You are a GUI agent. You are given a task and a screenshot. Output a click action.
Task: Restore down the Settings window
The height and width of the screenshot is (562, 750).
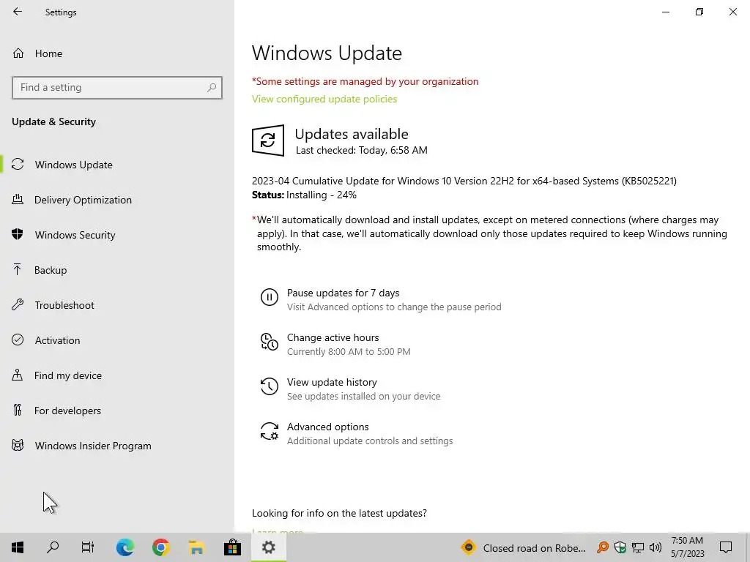[699, 12]
